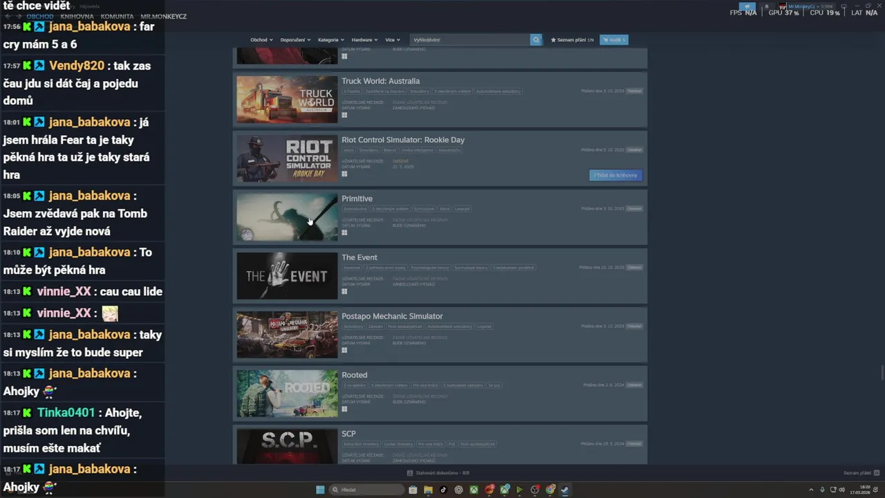Open the Rooted game title
Image resolution: width=885 pixels, height=498 pixels.
click(354, 375)
